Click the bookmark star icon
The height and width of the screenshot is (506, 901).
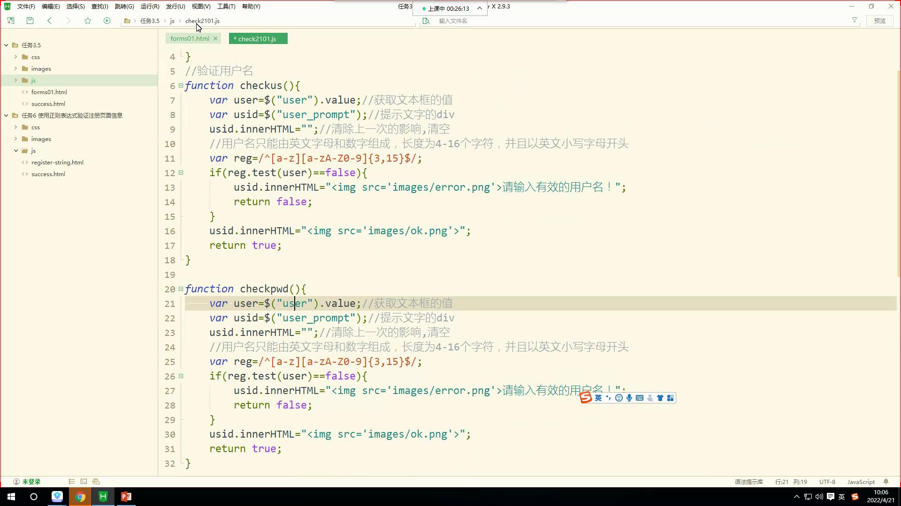[x=88, y=21]
